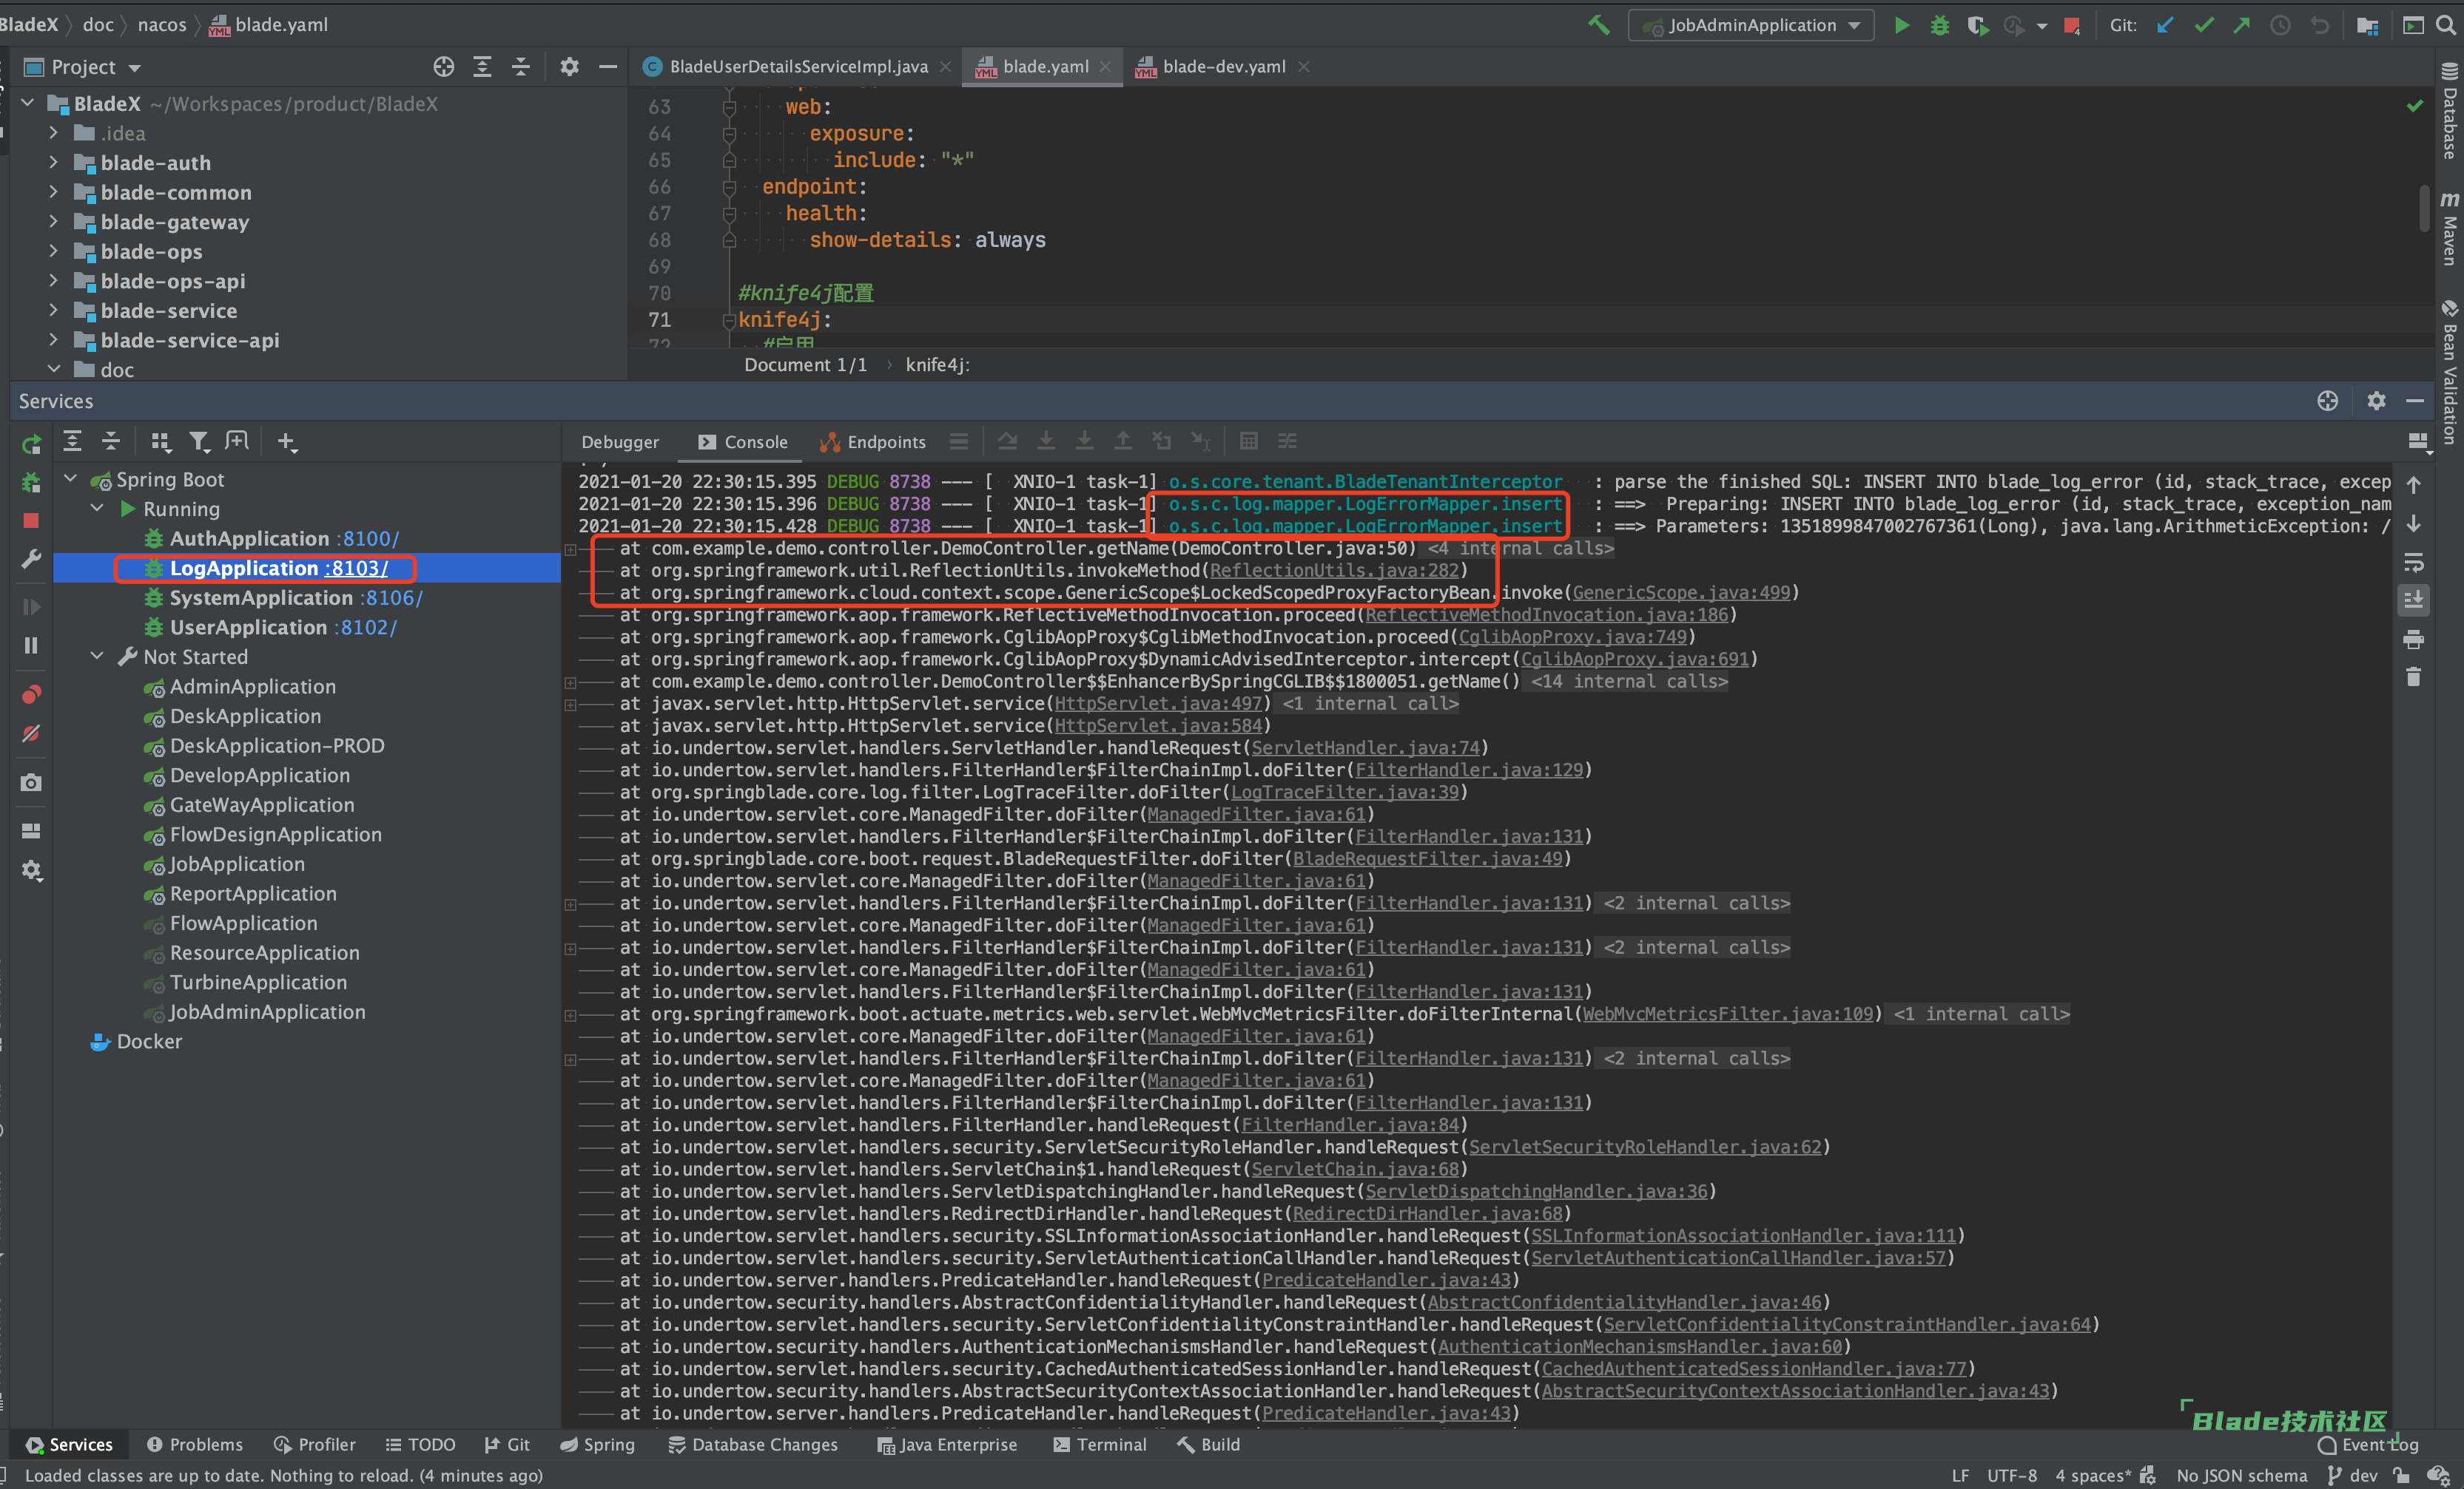Collapse the Running services group
The height and width of the screenshot is (1489, 2464).
pos(97,509)
